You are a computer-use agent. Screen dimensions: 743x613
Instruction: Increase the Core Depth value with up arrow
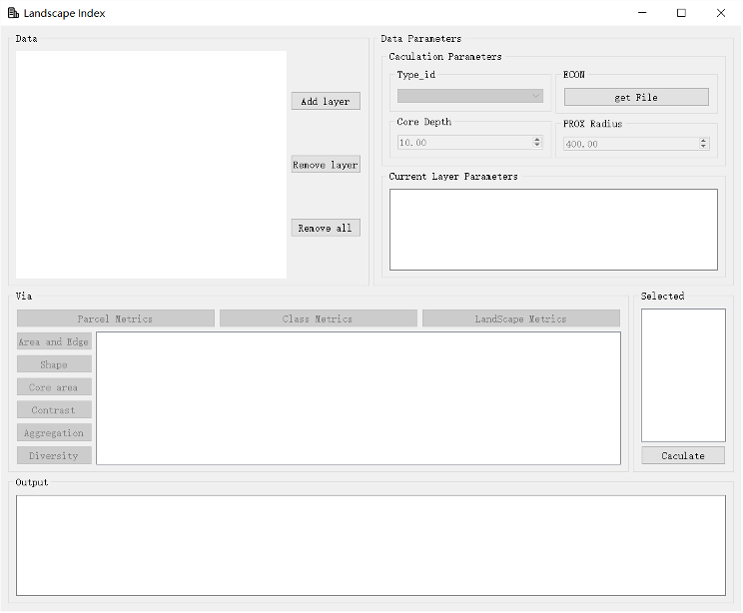(537, 140)
